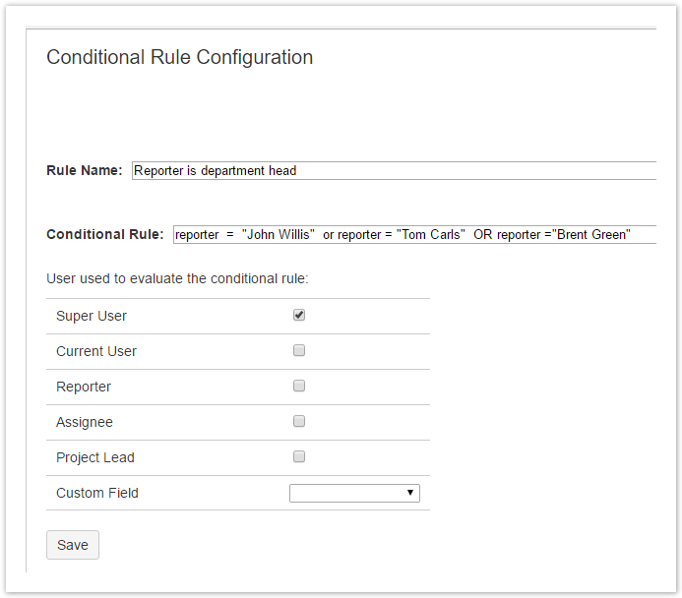Click the Current User row label

(96, 351)
